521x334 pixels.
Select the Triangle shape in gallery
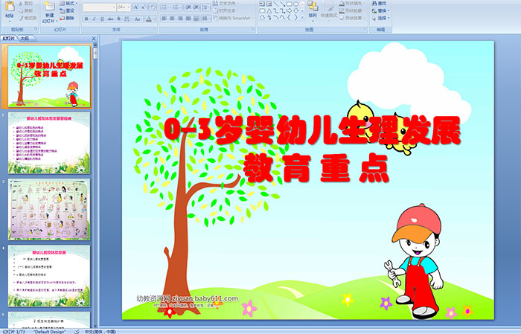[x=269, y=11]
